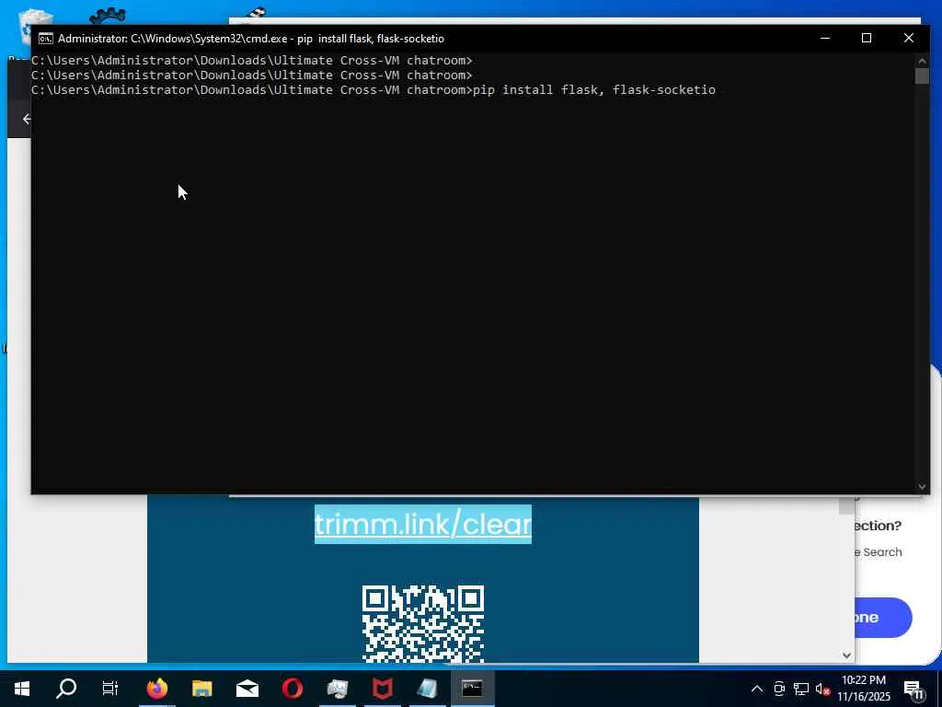Screen dimensions: 942x707
Task: Open taskbar Search magnifier
Action: click(x=66, y=689)
